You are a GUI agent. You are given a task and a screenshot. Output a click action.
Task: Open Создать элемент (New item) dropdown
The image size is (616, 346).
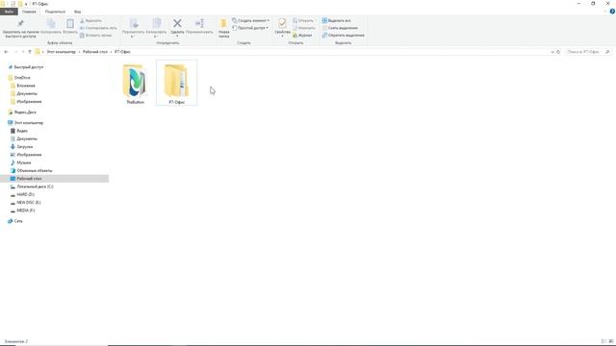pyautogui.click(x=250, y=20)
